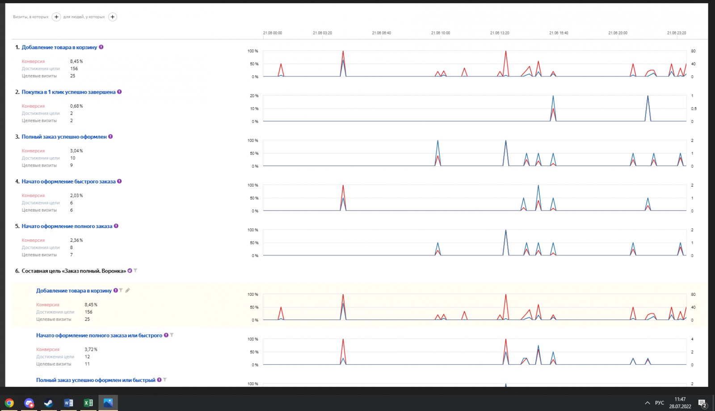Open the clock showing 11:47 28.07.2022
Viewport: 715px width, 411px height.
coord(680,403)
